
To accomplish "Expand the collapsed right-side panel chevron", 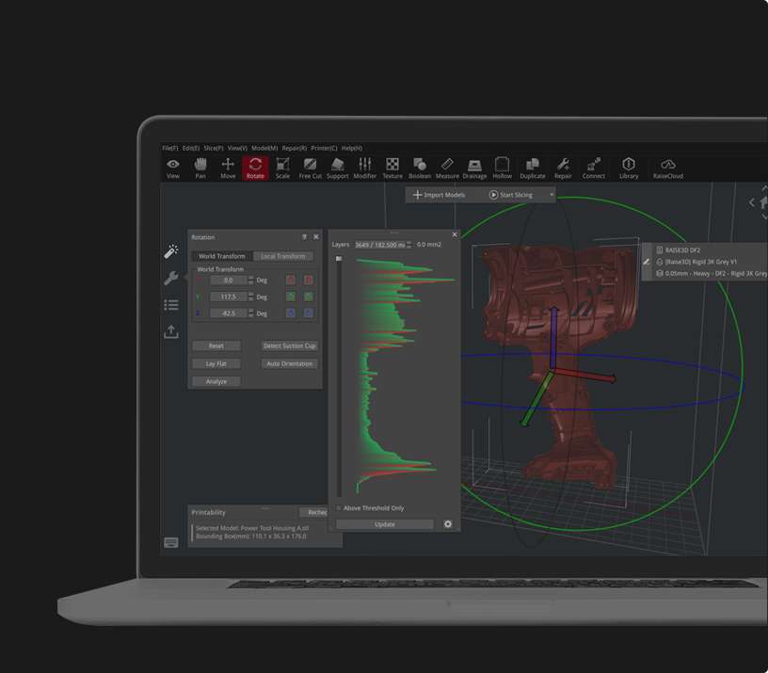I will pyautogui.click(x=751, y=201).
